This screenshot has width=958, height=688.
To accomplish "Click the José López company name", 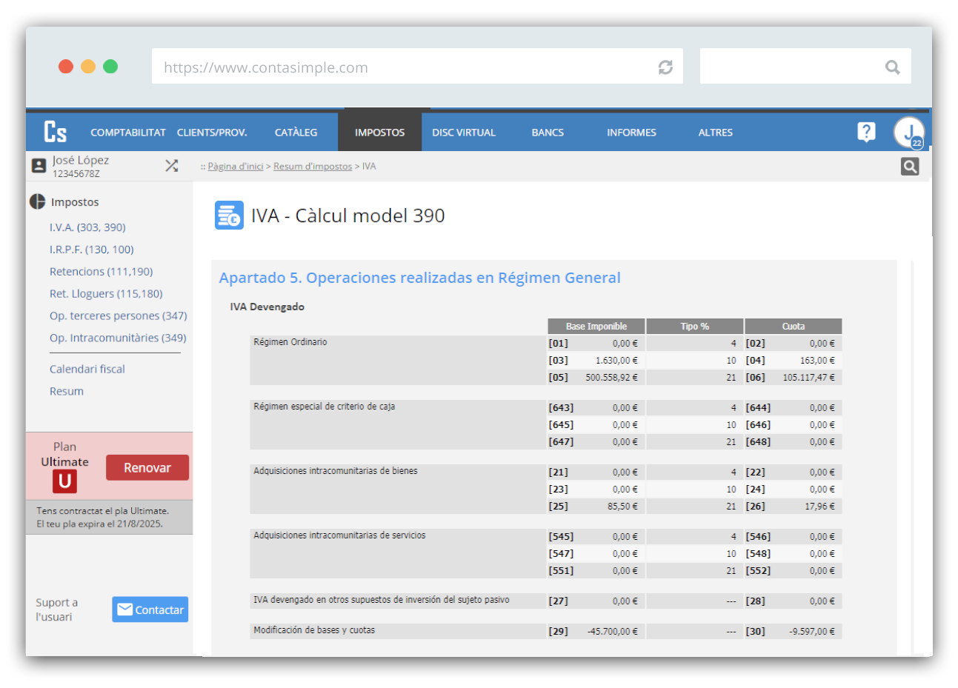I will [x=80, y=160].
